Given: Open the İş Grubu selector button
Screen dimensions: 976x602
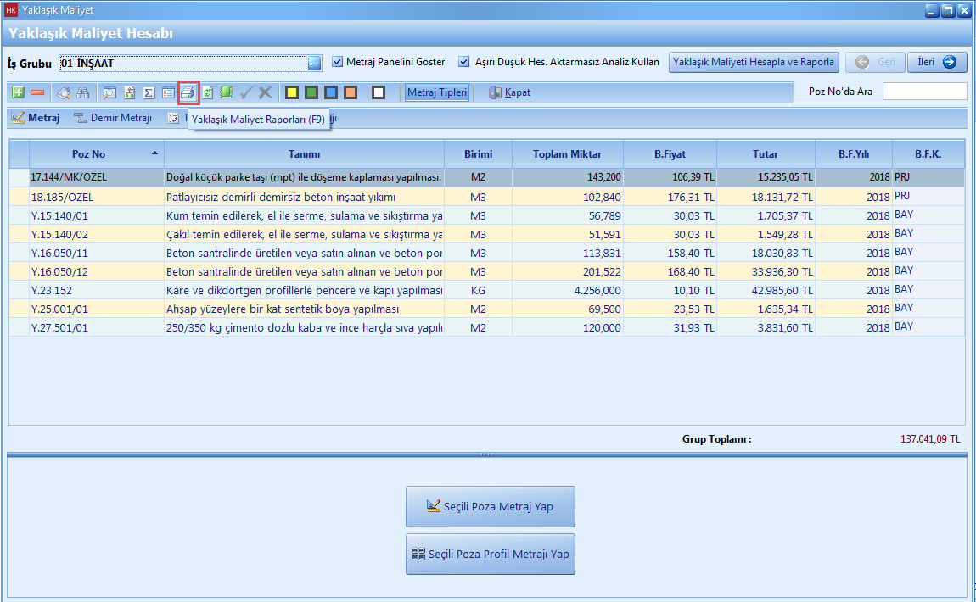Looking at the screenshot, I should [315, 63].
